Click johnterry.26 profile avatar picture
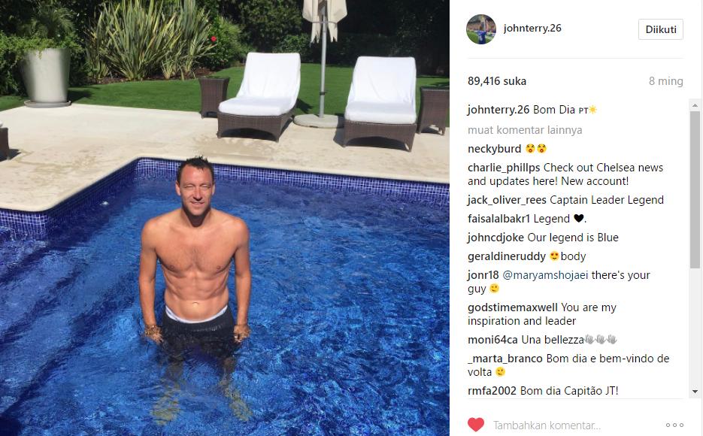703x436 pixels. coord(481,29)
